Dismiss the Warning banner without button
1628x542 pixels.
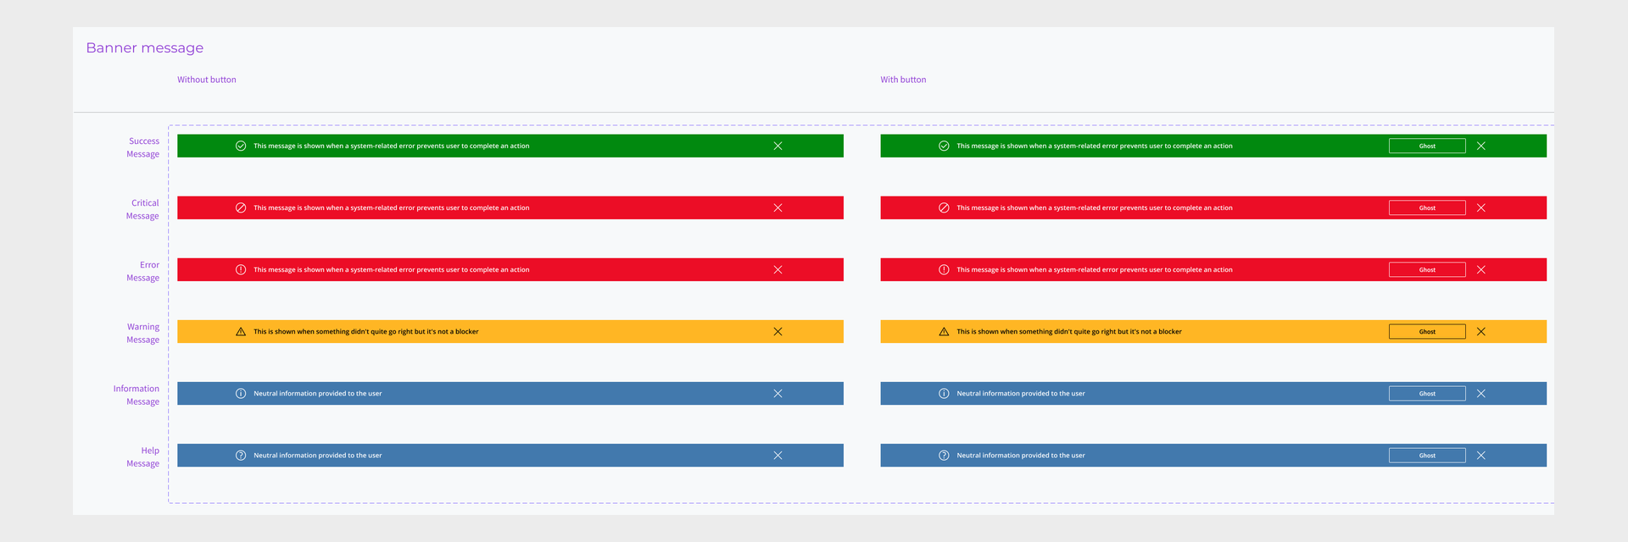pyautogui.click(x=778, y=331)
